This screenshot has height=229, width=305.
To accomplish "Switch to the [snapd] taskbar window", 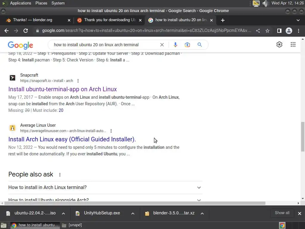I will pos(72,225).
